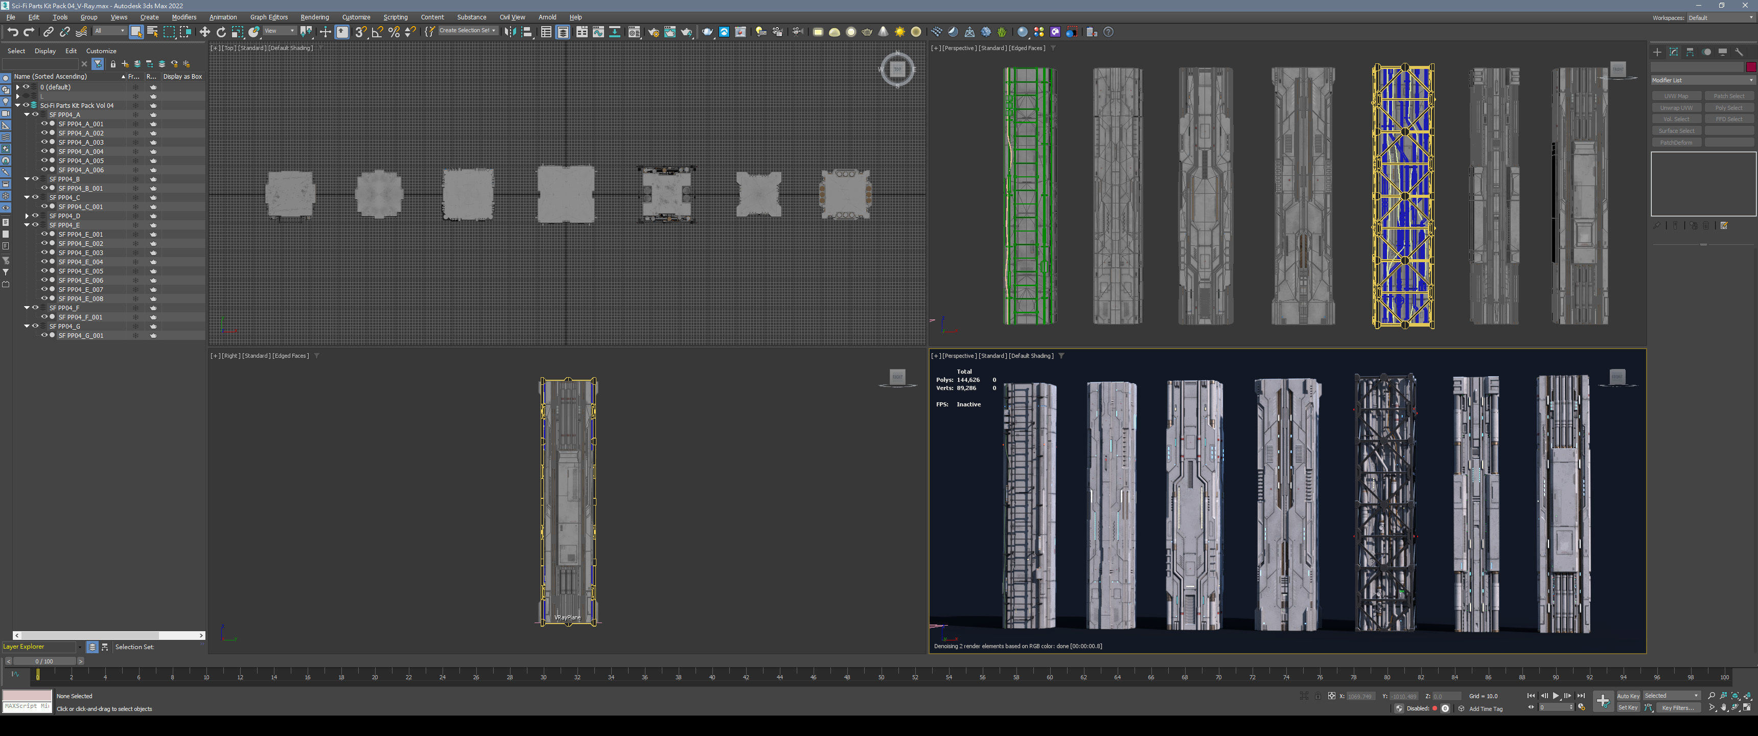Open the Motion command panel tab
Image resolution: width=1758 pixels, height=736 pixels.
click(1706, 52)
